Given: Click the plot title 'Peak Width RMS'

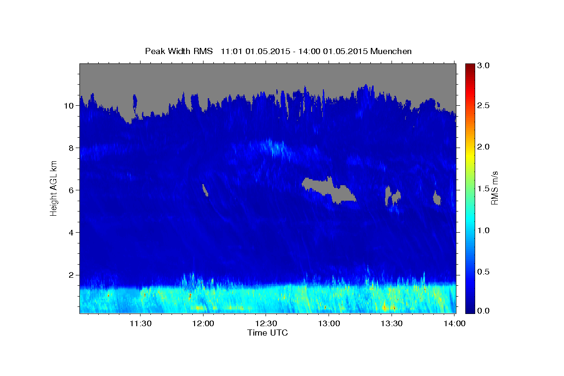Looking at the screenshot, I should 179,51.
